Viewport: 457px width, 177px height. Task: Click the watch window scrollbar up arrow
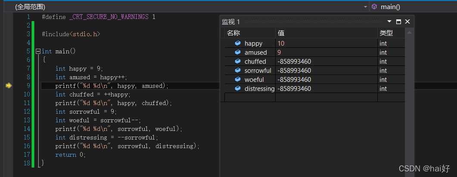point(410,33)
